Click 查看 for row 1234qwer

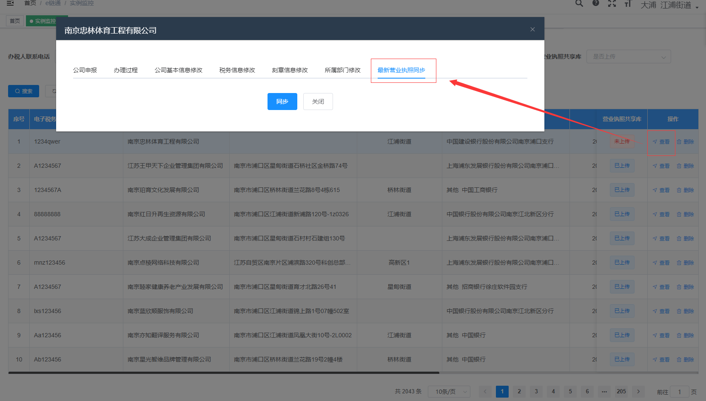(x=661, y=142)
